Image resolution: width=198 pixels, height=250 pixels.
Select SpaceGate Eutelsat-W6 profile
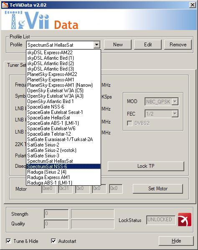coord(63,129)
